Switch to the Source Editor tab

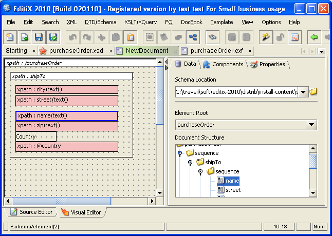(31, 212)
